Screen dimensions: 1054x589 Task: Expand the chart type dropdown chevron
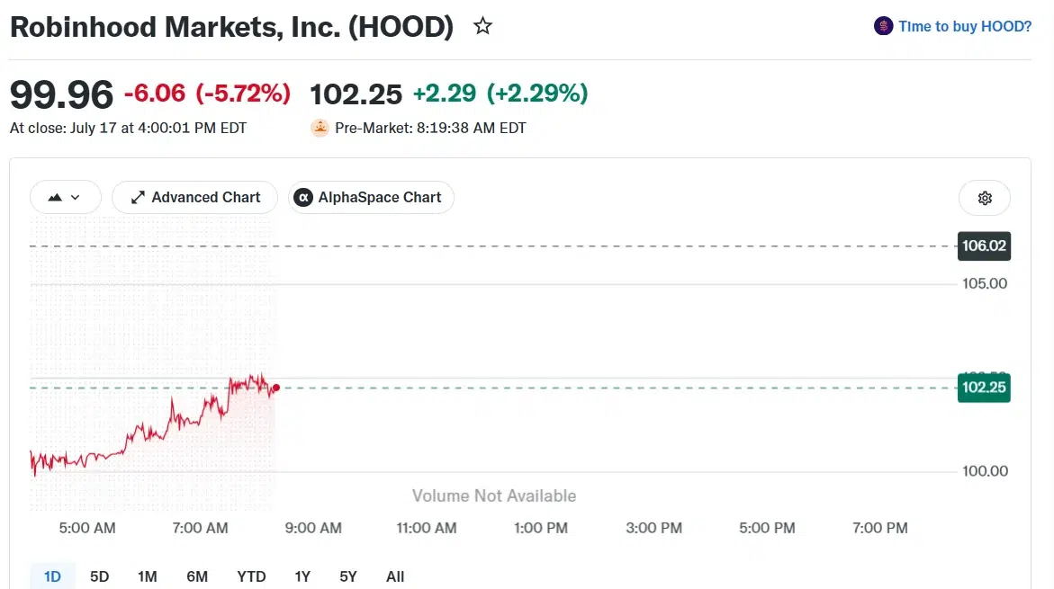point(76,198)
